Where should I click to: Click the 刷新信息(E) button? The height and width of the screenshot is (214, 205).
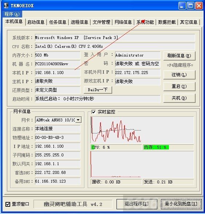tap(179, 56)
